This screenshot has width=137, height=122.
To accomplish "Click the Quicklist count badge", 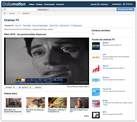I will (x=98, y=4).
